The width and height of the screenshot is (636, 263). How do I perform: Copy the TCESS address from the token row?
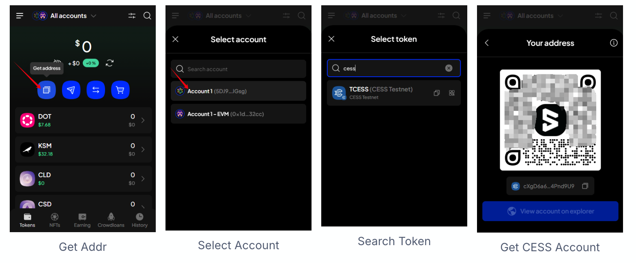437,93
